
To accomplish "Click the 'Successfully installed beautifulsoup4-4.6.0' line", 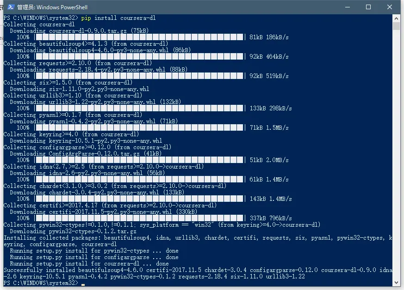I will tap(198, 273).
